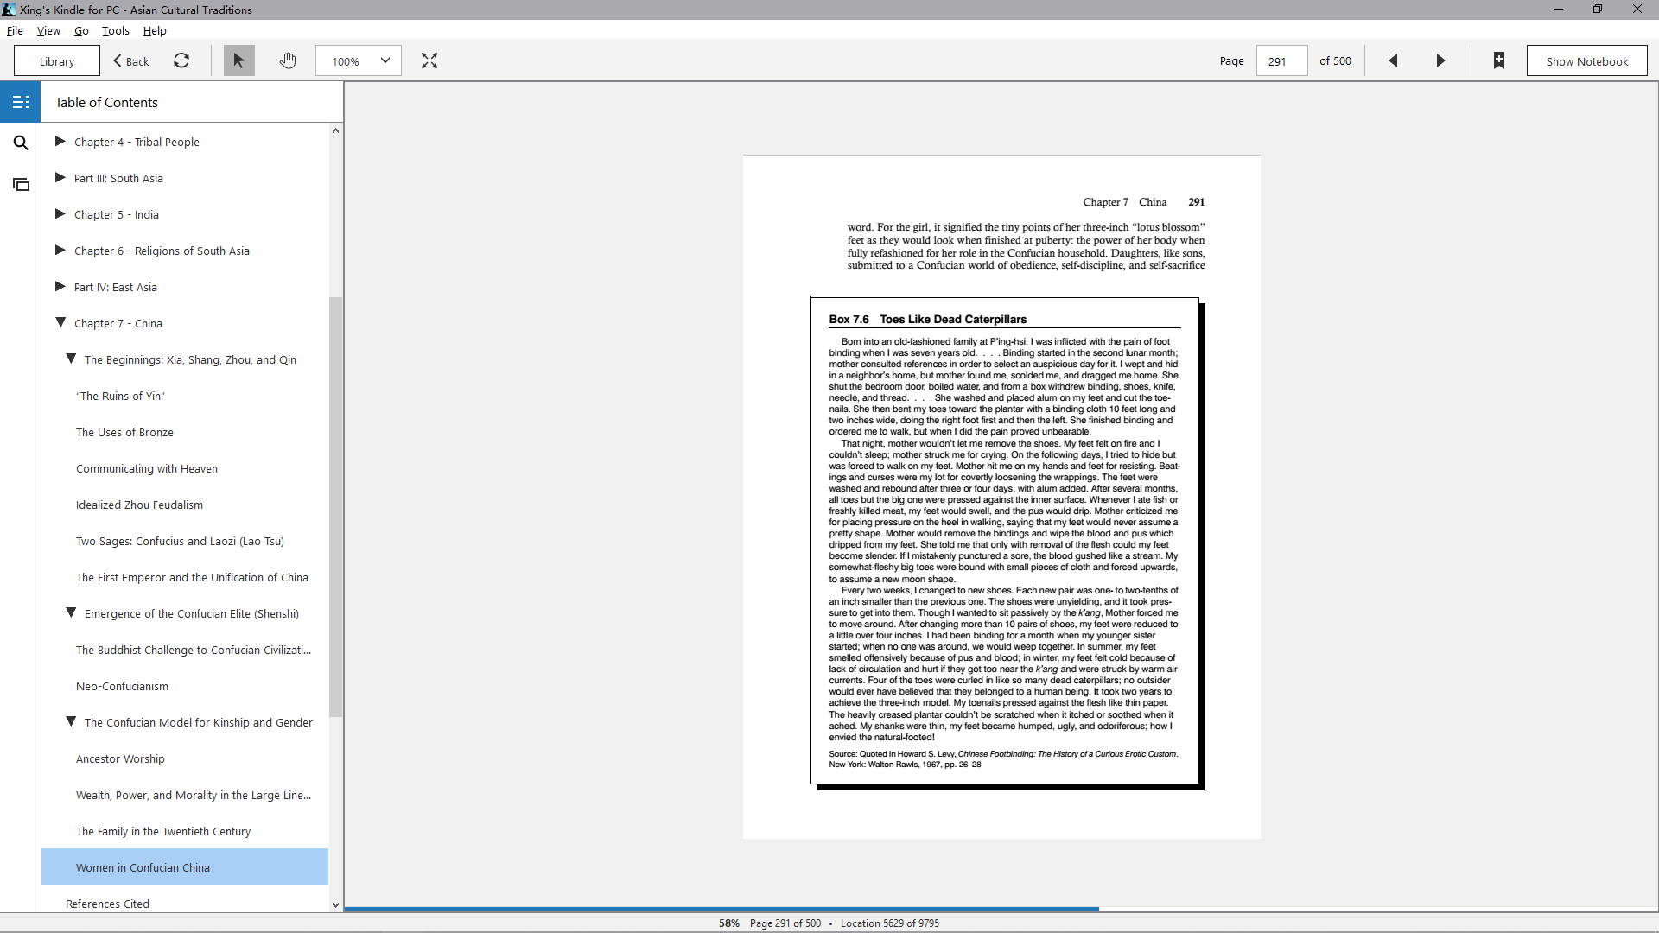This screenshot has height=933, width=1659.
Task: Click the Library button
Action: click(x=57, y=60)
